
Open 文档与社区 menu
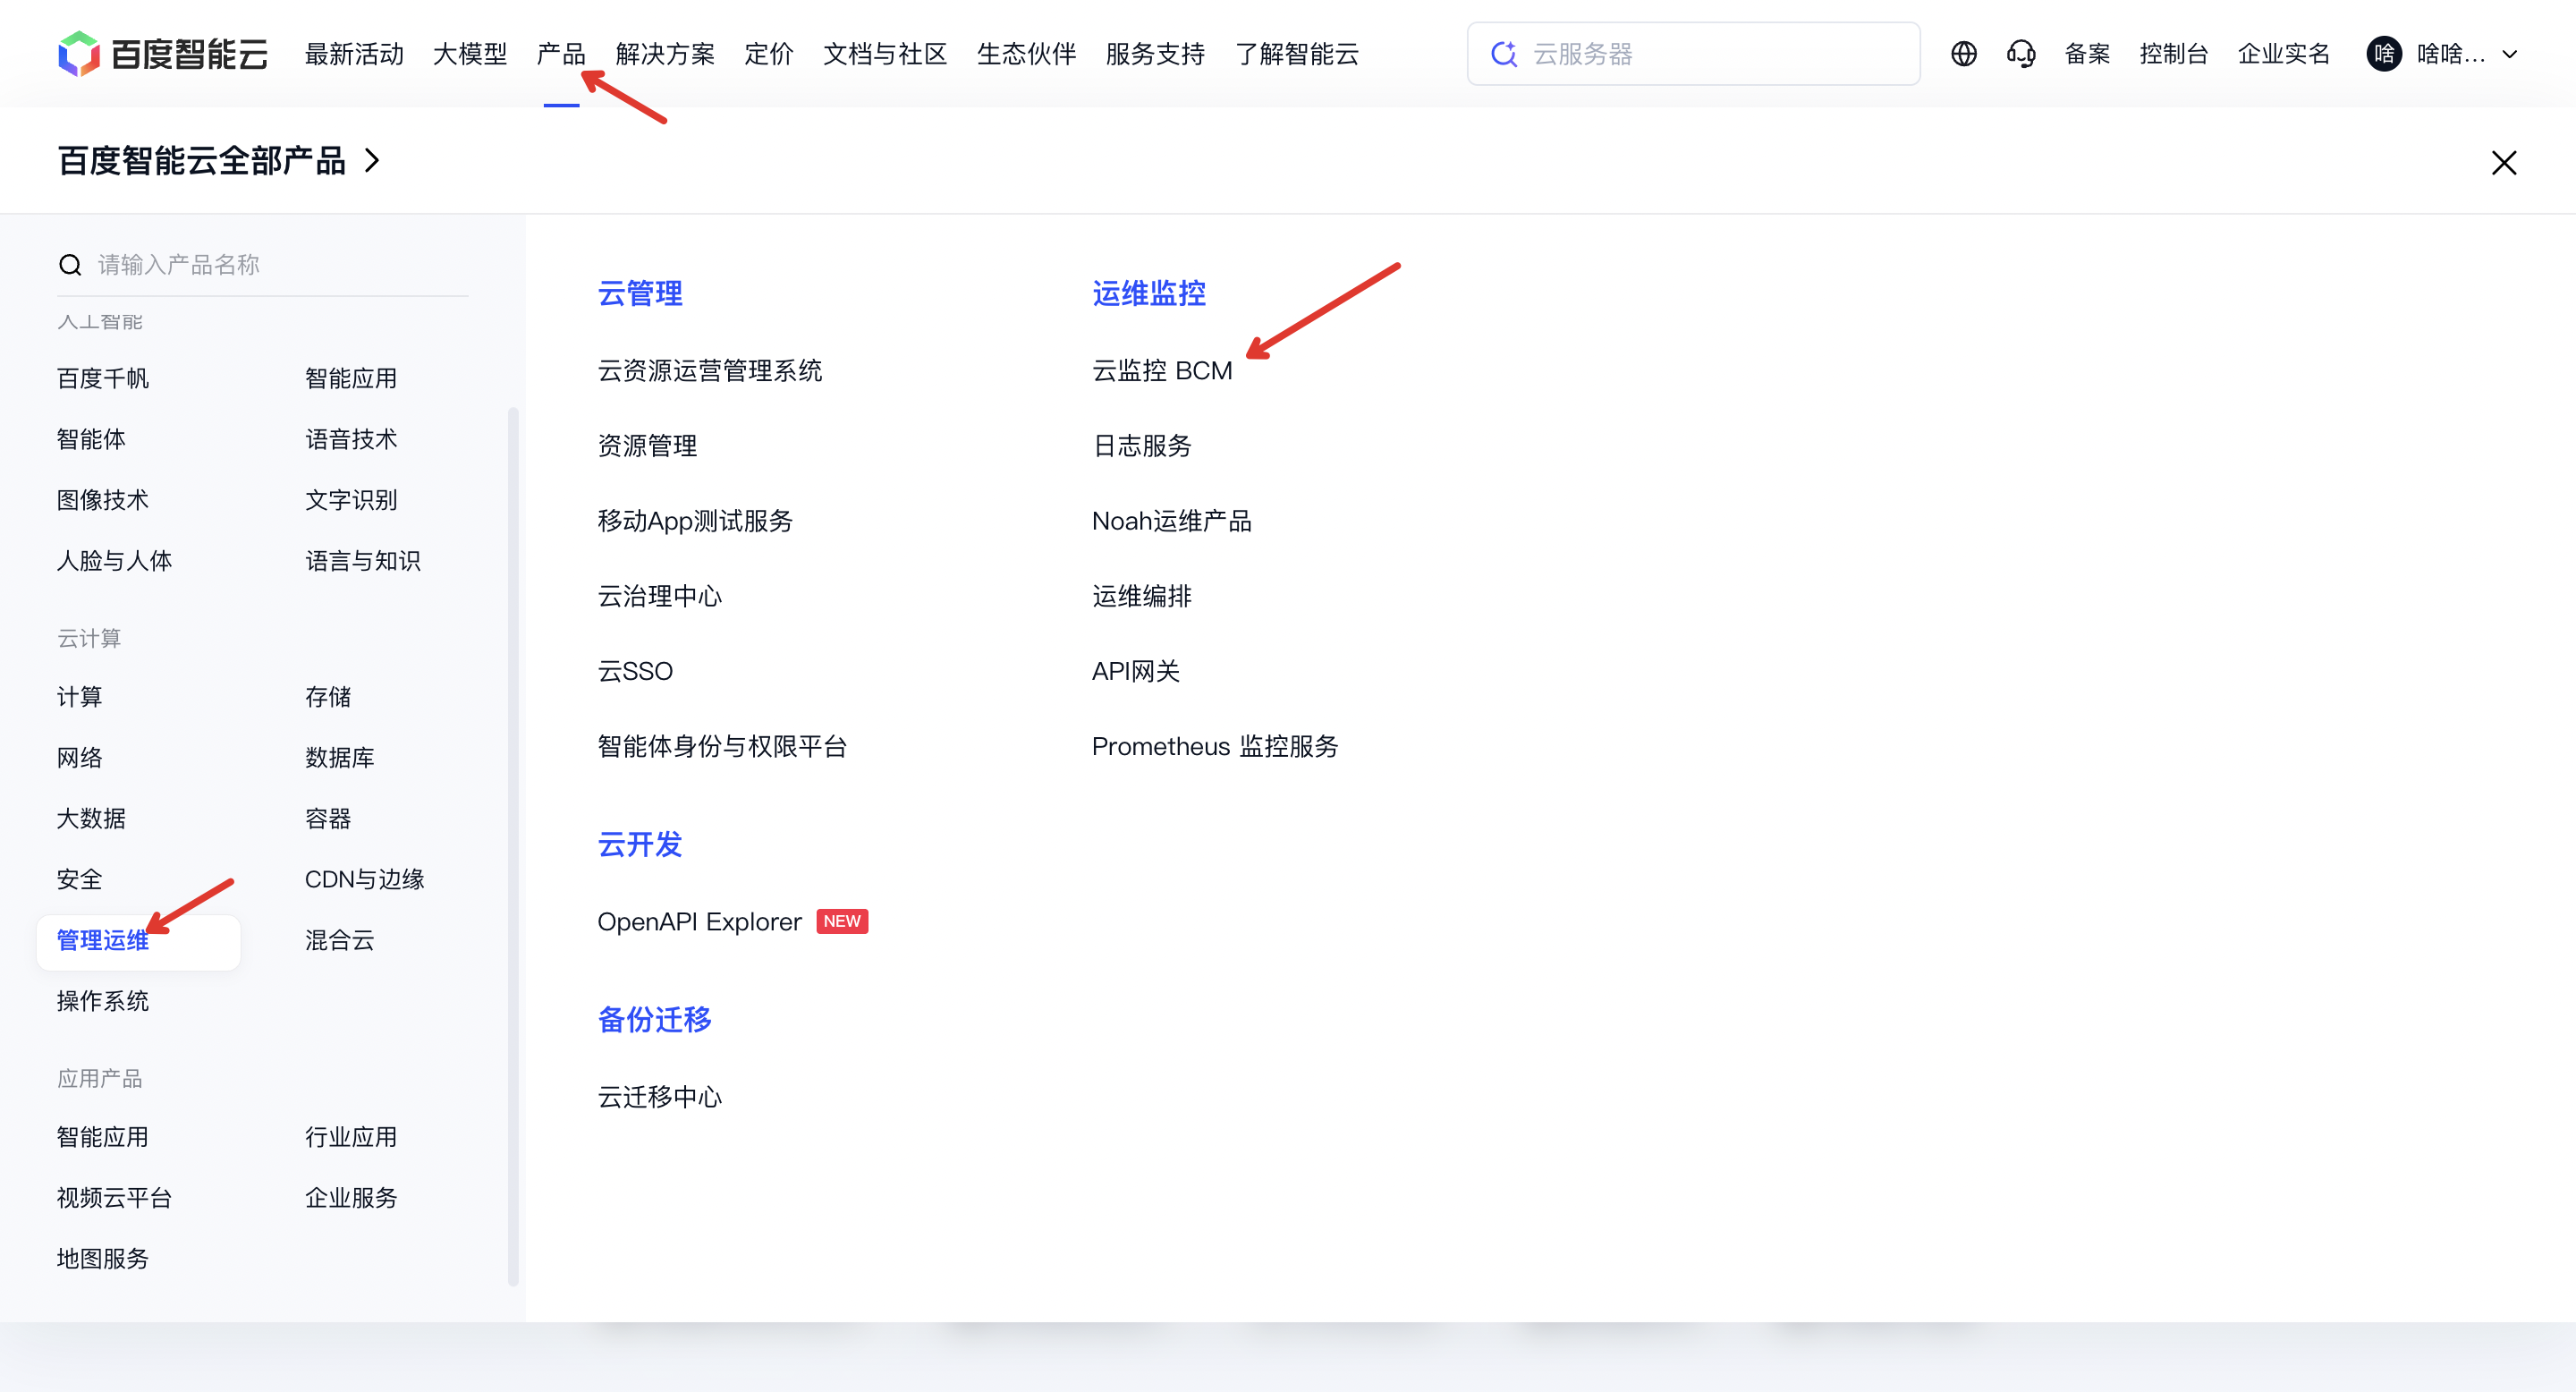(884, 54)
